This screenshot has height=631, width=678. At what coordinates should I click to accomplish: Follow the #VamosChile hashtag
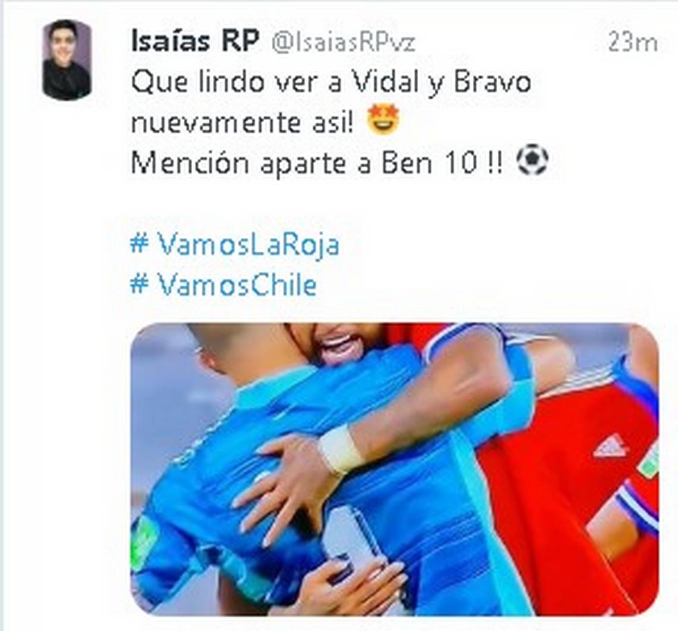coord(224,285)
